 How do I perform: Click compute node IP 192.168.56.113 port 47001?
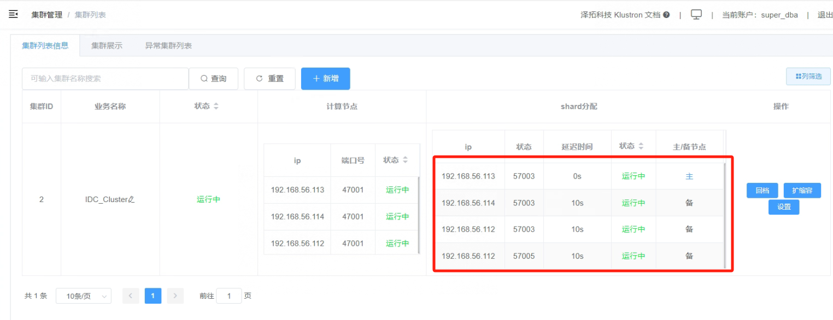tap(297, 190)
